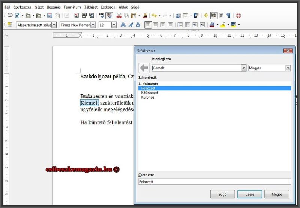
Task: Expand font size 12 dropdown
Action: [114, 25]
